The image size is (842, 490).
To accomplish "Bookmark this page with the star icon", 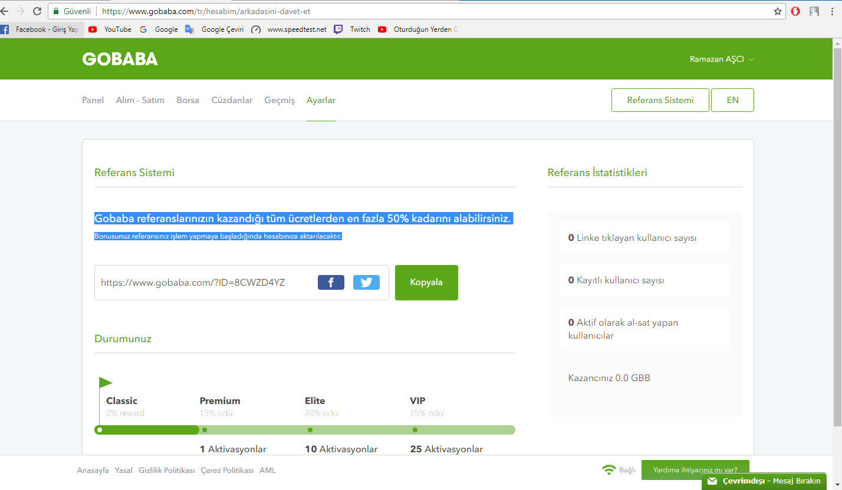I will click(x=778, y=11).
